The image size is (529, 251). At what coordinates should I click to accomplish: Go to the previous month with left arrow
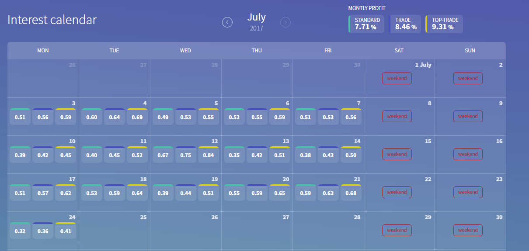coord(227,22)
